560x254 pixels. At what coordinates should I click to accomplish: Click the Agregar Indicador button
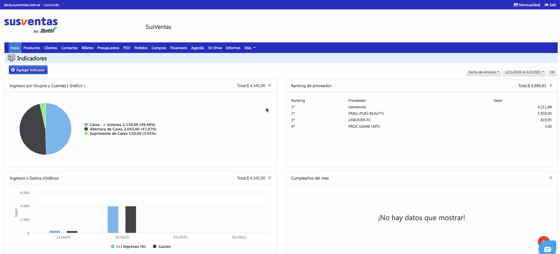[x=28, y=70]
